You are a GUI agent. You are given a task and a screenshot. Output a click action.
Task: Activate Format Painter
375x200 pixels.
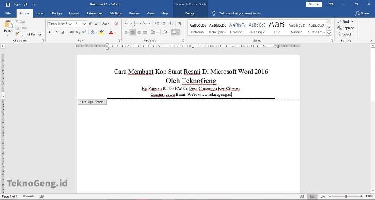point(28,34)
